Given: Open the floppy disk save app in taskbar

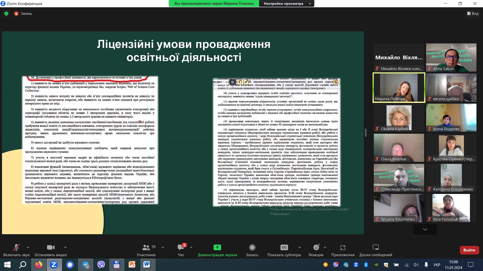Looking at the screenshot, I should coord(116,265).
